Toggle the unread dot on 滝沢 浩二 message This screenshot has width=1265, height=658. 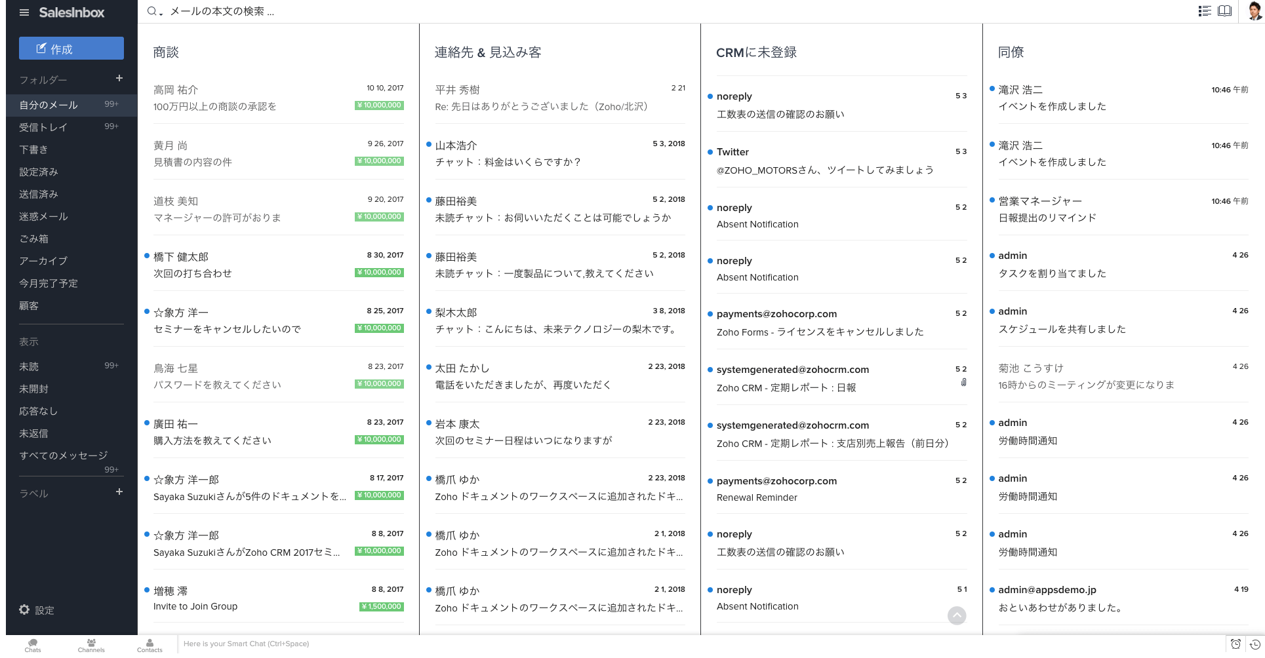coord(990,89)
